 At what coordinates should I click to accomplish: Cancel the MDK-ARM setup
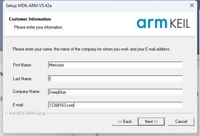tap(181, 122)
